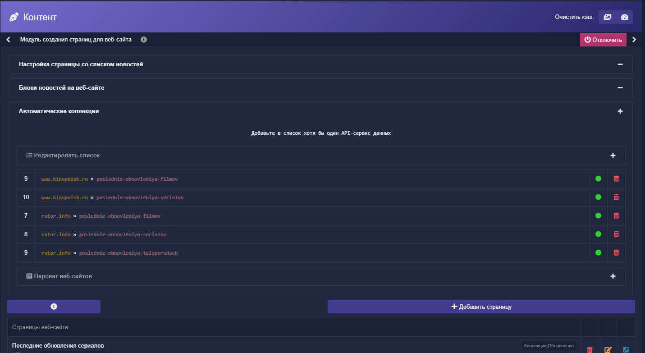Delete the rutor.info poslednie-obnovleniya-teleperedach entry
This screenshot has height=353, width=645.
tap(616, 253)
